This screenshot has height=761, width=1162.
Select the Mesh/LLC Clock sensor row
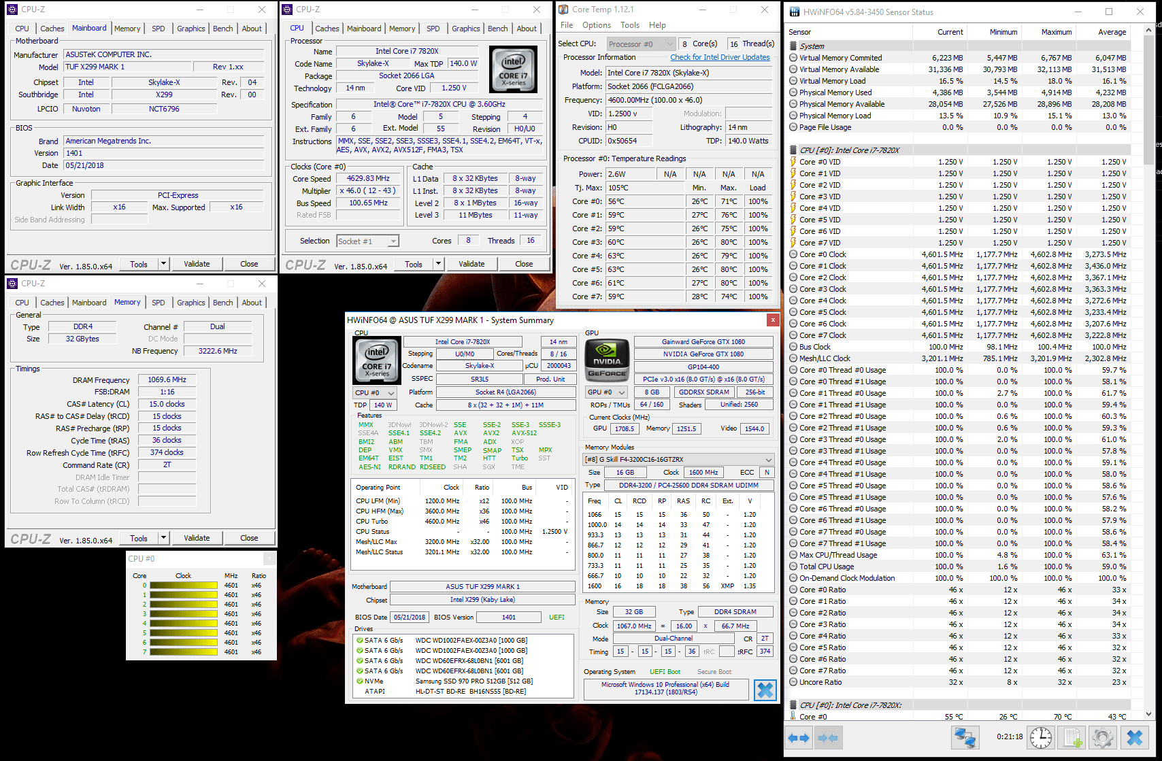point(958,358)
